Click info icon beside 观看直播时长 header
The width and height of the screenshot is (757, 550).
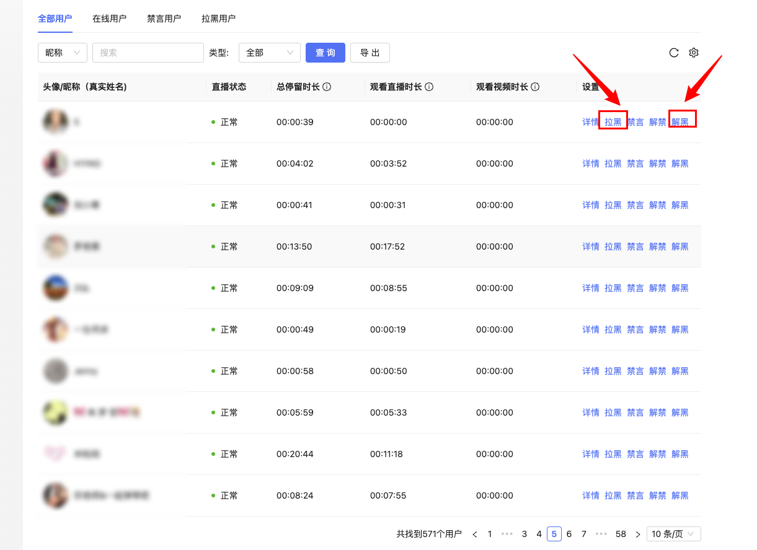428,87
